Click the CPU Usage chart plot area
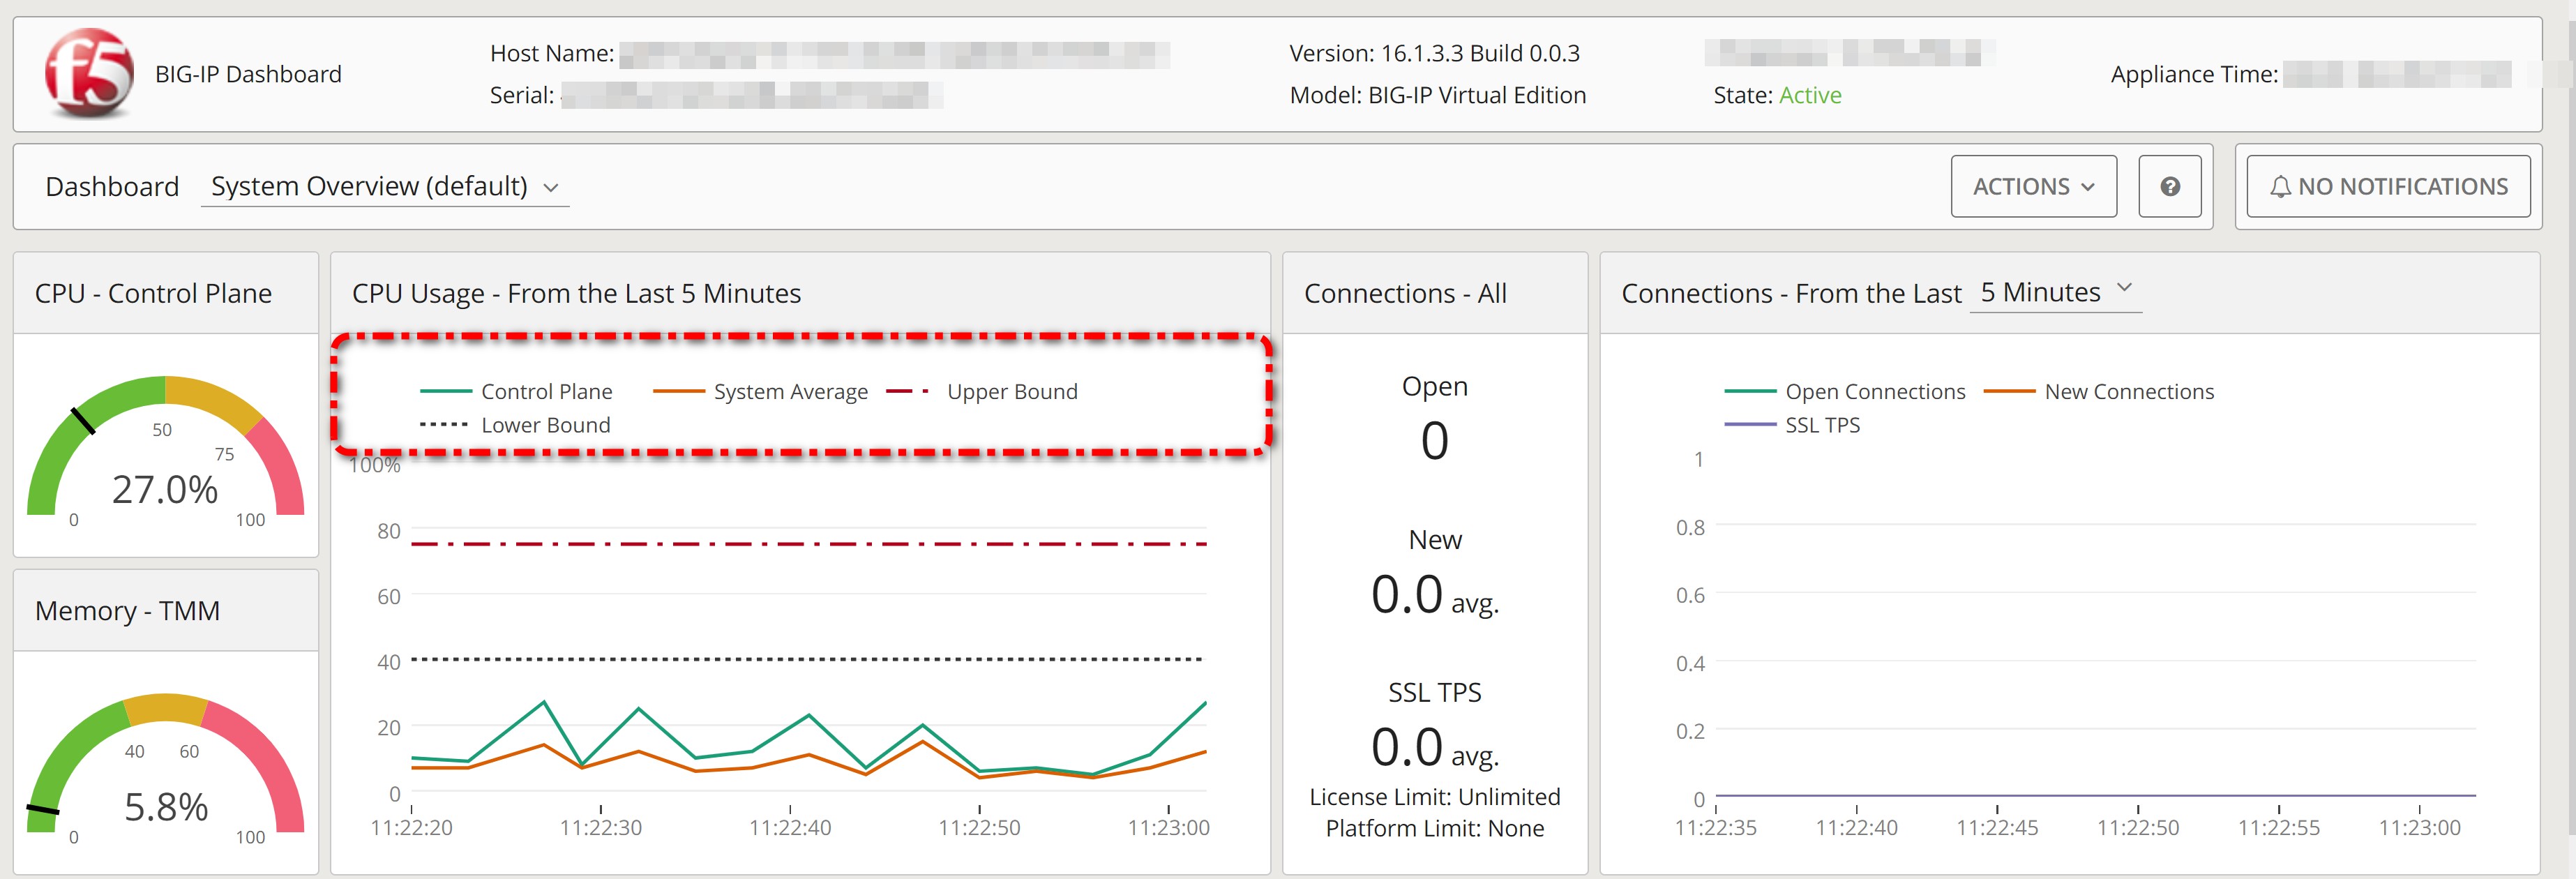 coord(800,650)
